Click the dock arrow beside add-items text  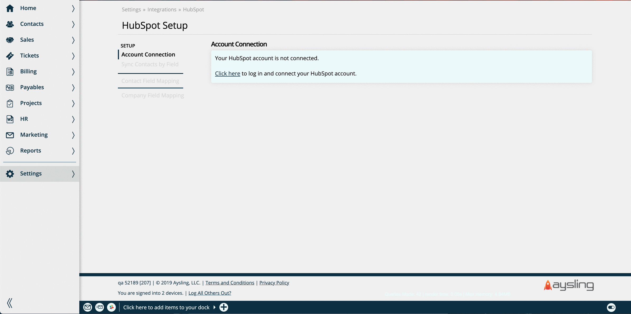click(214, 307)
